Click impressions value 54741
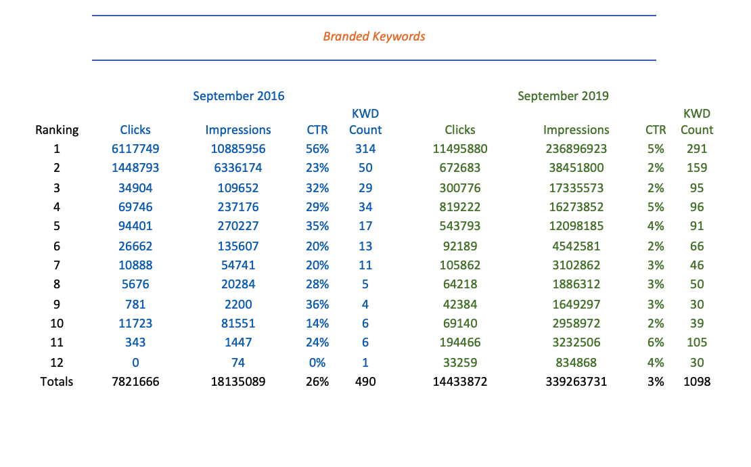 (x=238, y=265)
